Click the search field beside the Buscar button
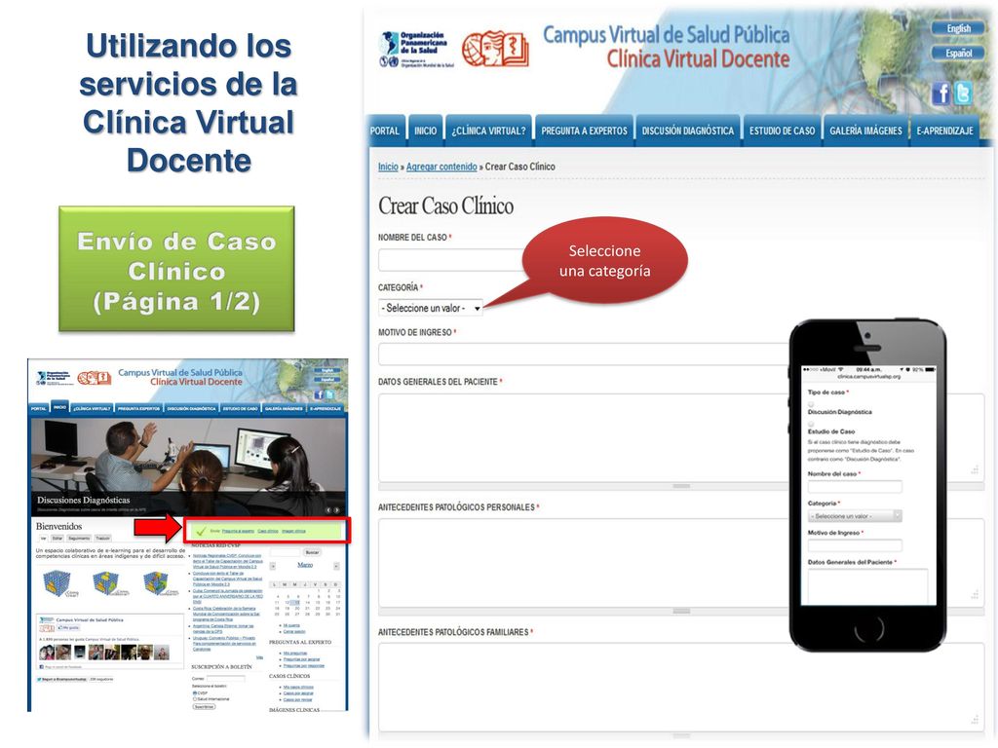Image resolution: width=998 pixels, height=748 pixels. pyautogui.click(x=286, y=552)
